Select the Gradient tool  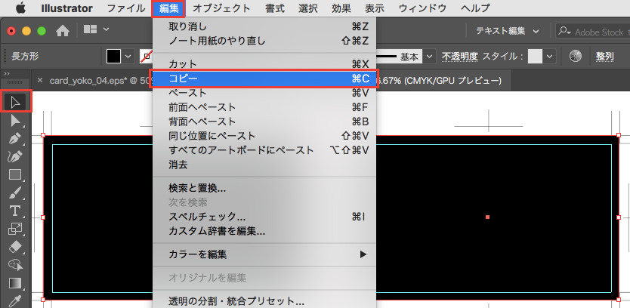tap(15, 283)
